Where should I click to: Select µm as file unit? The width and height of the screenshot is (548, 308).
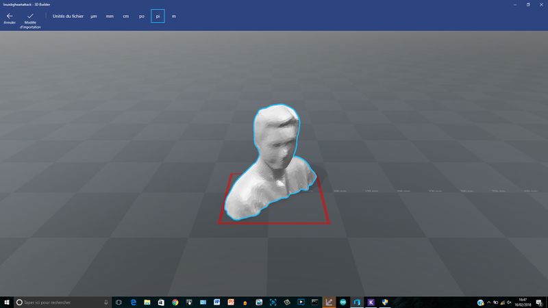94,16
